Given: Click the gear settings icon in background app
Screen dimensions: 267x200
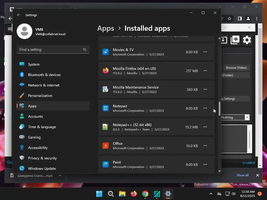Looking at the screenshot, I should (247, 40).
